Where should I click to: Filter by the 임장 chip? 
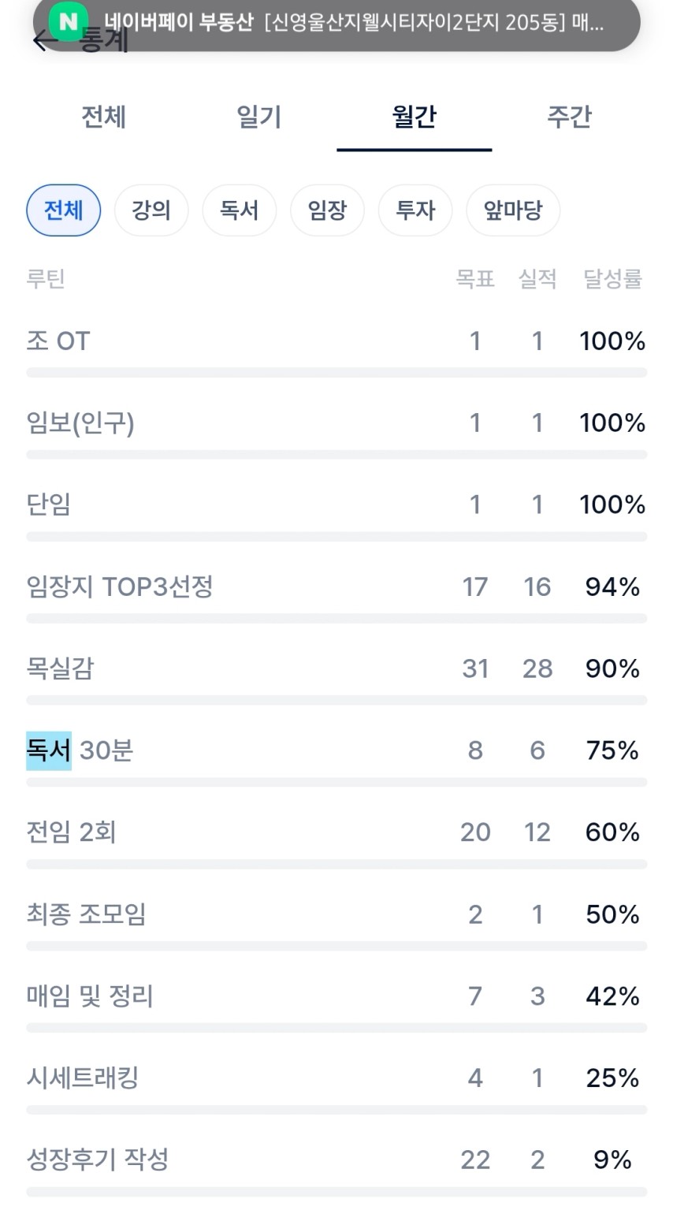click(327, 210)
